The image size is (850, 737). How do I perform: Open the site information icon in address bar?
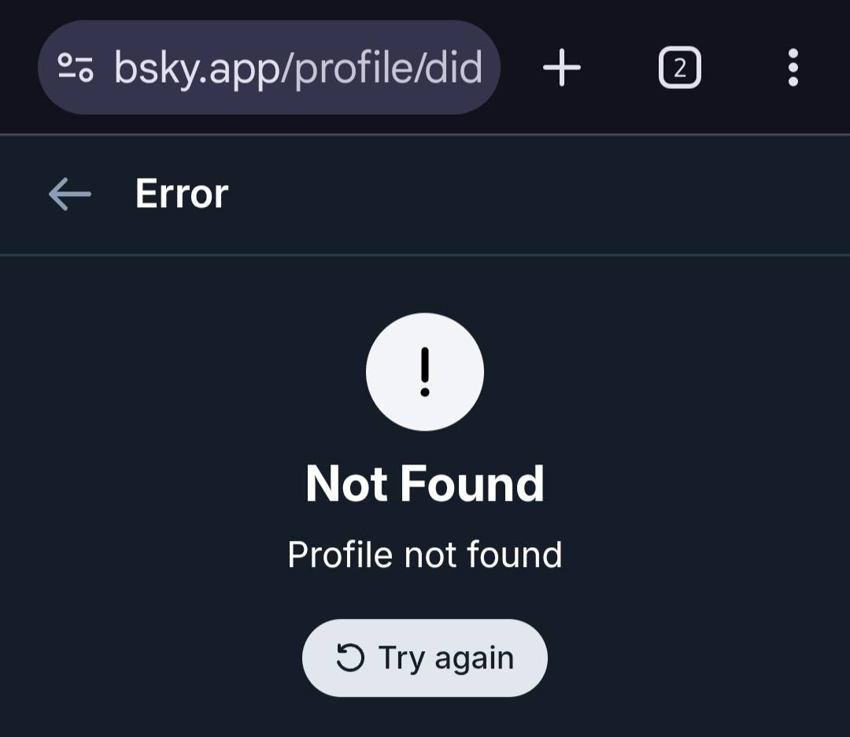click(76, 68)
